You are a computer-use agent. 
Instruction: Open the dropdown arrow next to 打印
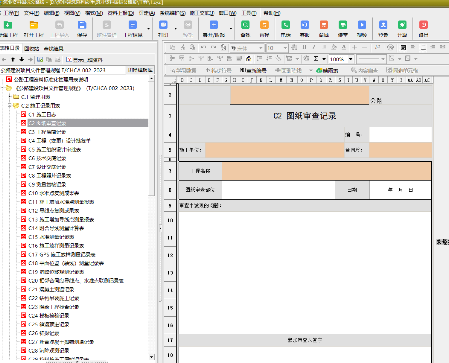click(x=175, y=28)
